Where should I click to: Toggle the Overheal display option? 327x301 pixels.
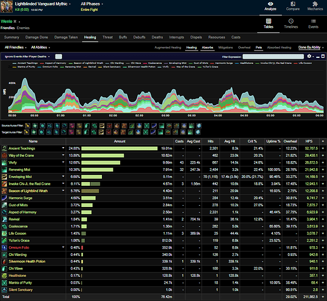click(244, 48)
